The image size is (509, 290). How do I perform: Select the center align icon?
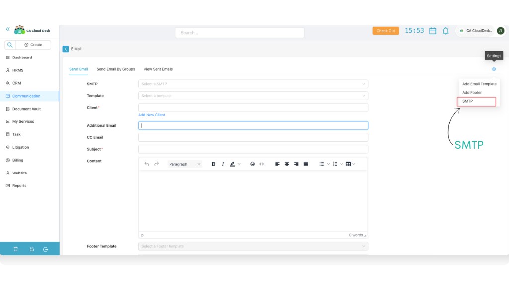click(x=287, y=164)
